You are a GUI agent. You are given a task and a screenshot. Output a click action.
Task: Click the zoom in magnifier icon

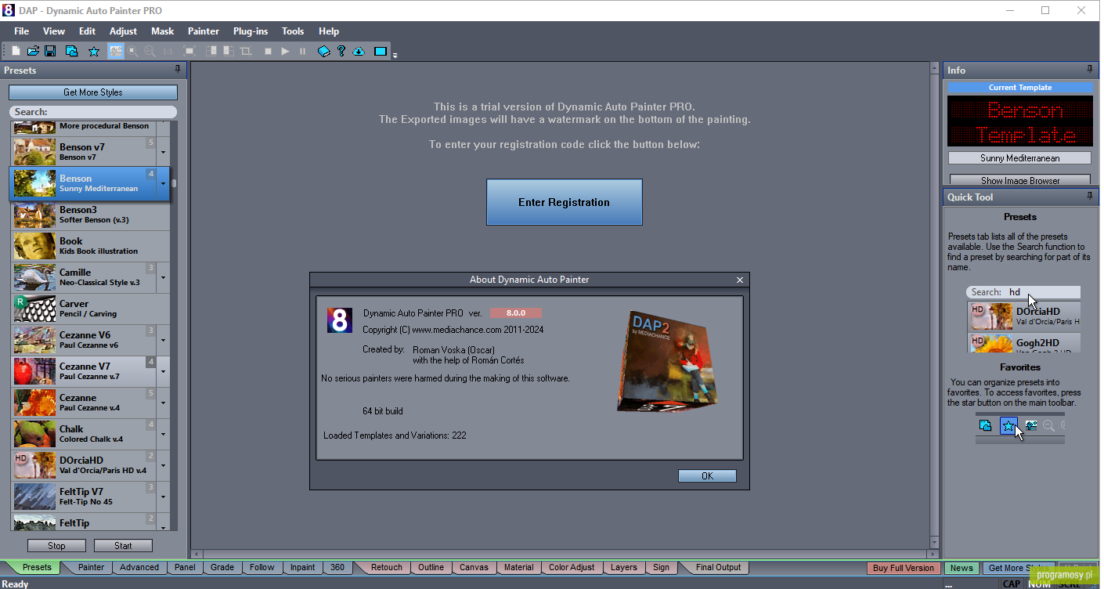coord(133,51)
